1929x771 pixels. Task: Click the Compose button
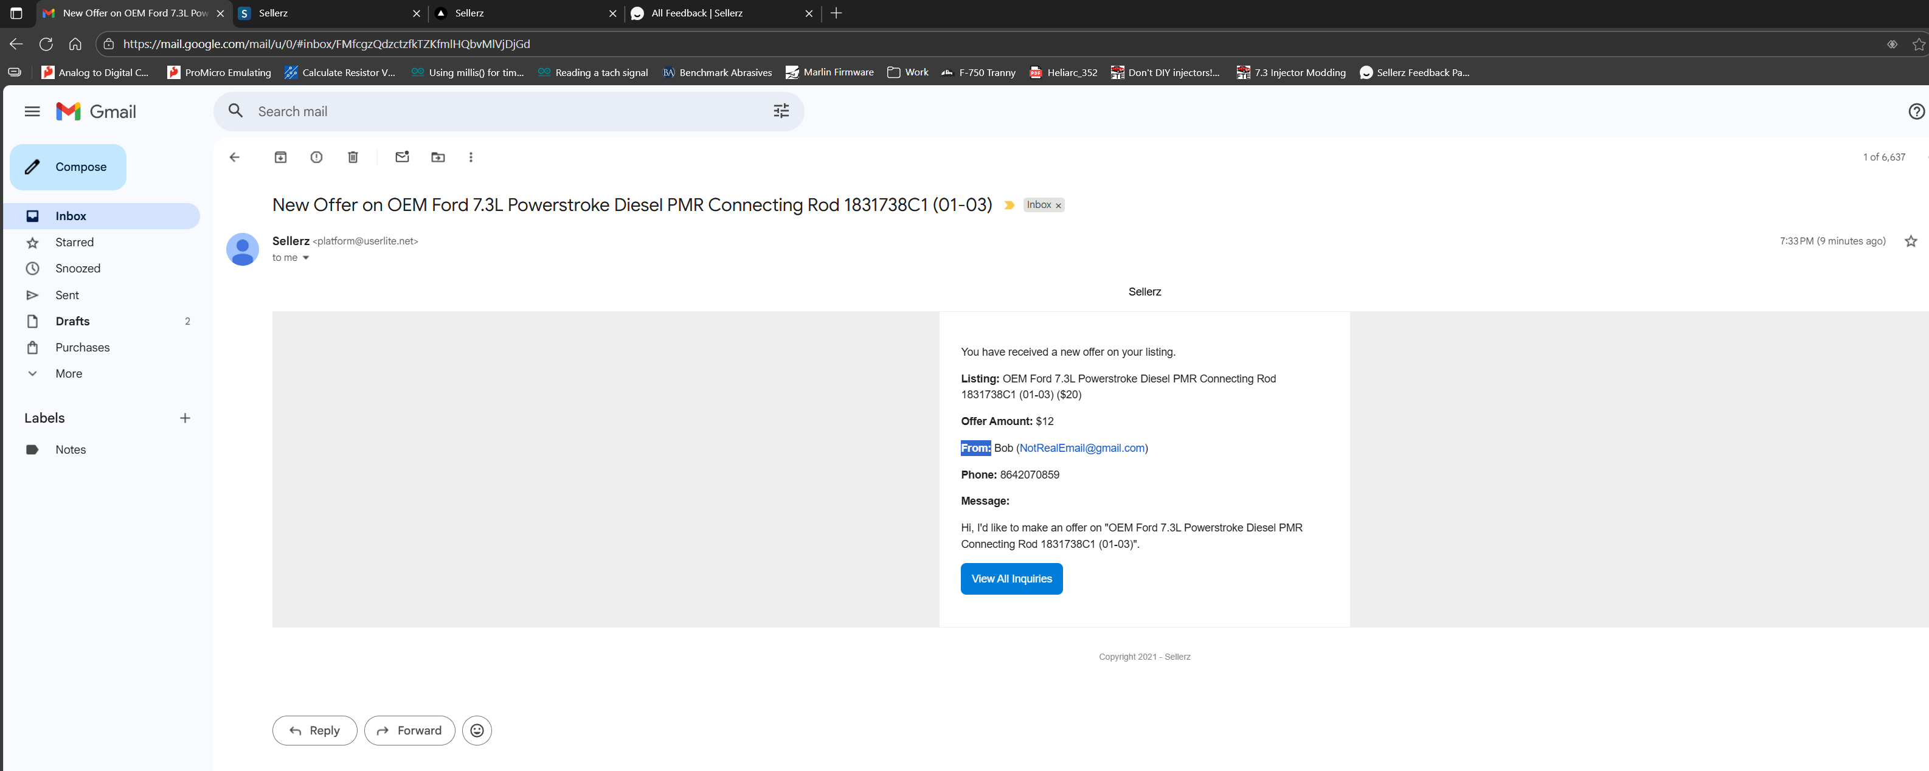(x=68, y=167)
